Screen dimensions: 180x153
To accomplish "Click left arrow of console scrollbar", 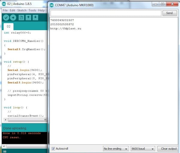I will 4,146.
